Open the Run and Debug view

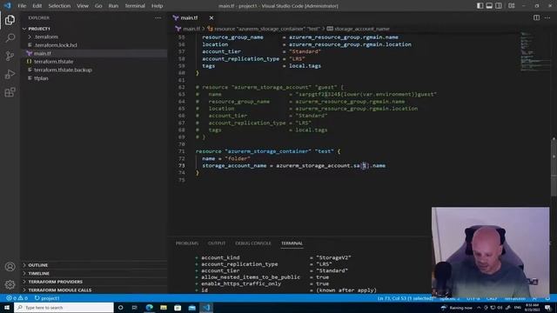[x=10, y=74]
